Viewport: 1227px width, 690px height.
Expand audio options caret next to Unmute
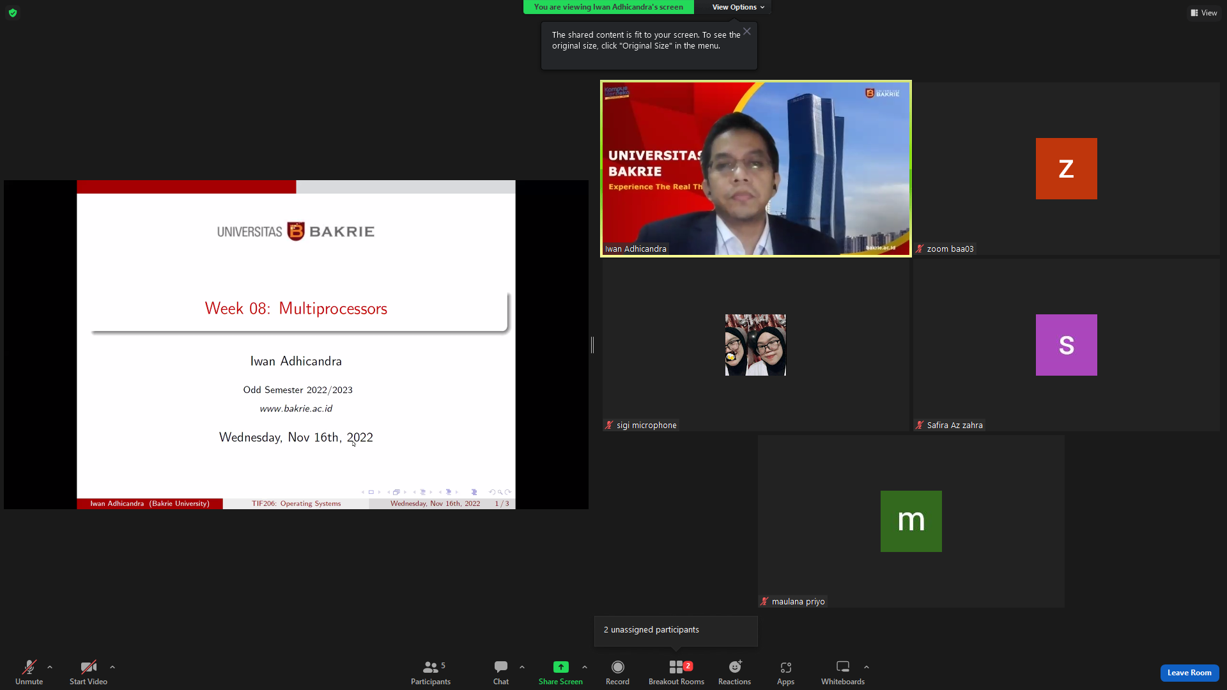click(50, 667)
